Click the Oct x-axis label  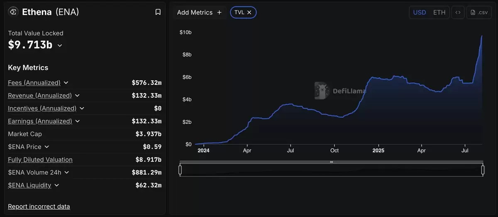pos(334,151)
